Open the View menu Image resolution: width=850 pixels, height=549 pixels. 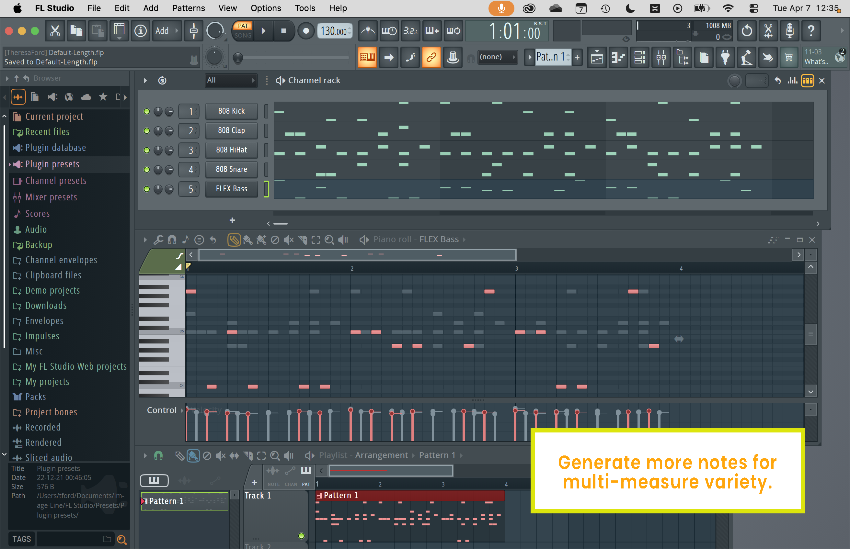227,8
